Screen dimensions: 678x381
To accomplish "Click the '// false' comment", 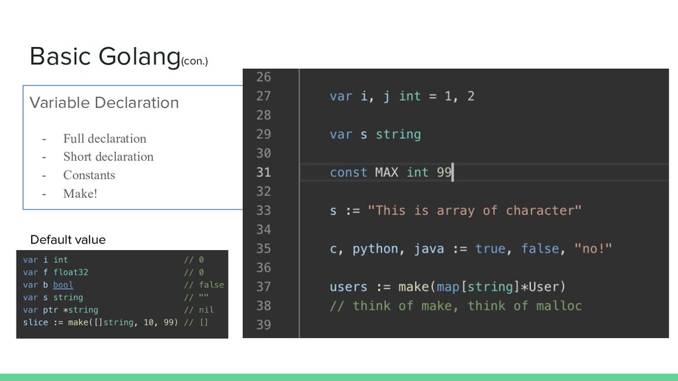I will click(204, 284).
